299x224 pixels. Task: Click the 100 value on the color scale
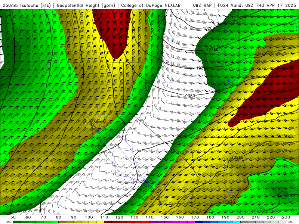coord(89,217)
